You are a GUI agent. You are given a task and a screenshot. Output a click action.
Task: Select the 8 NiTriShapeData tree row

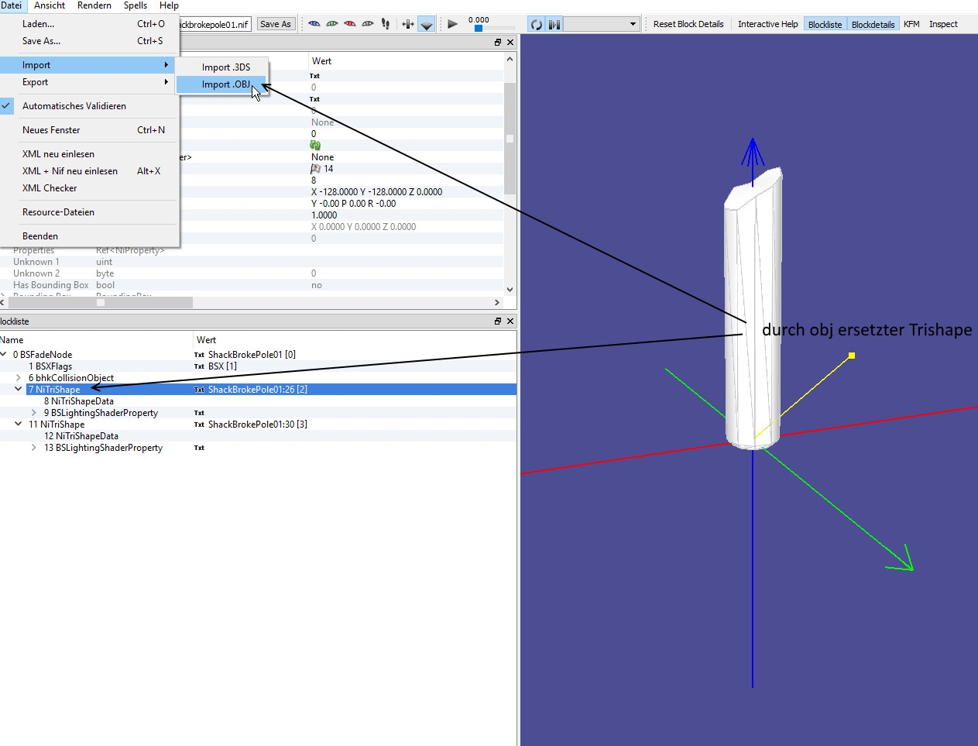click(79, 401)
